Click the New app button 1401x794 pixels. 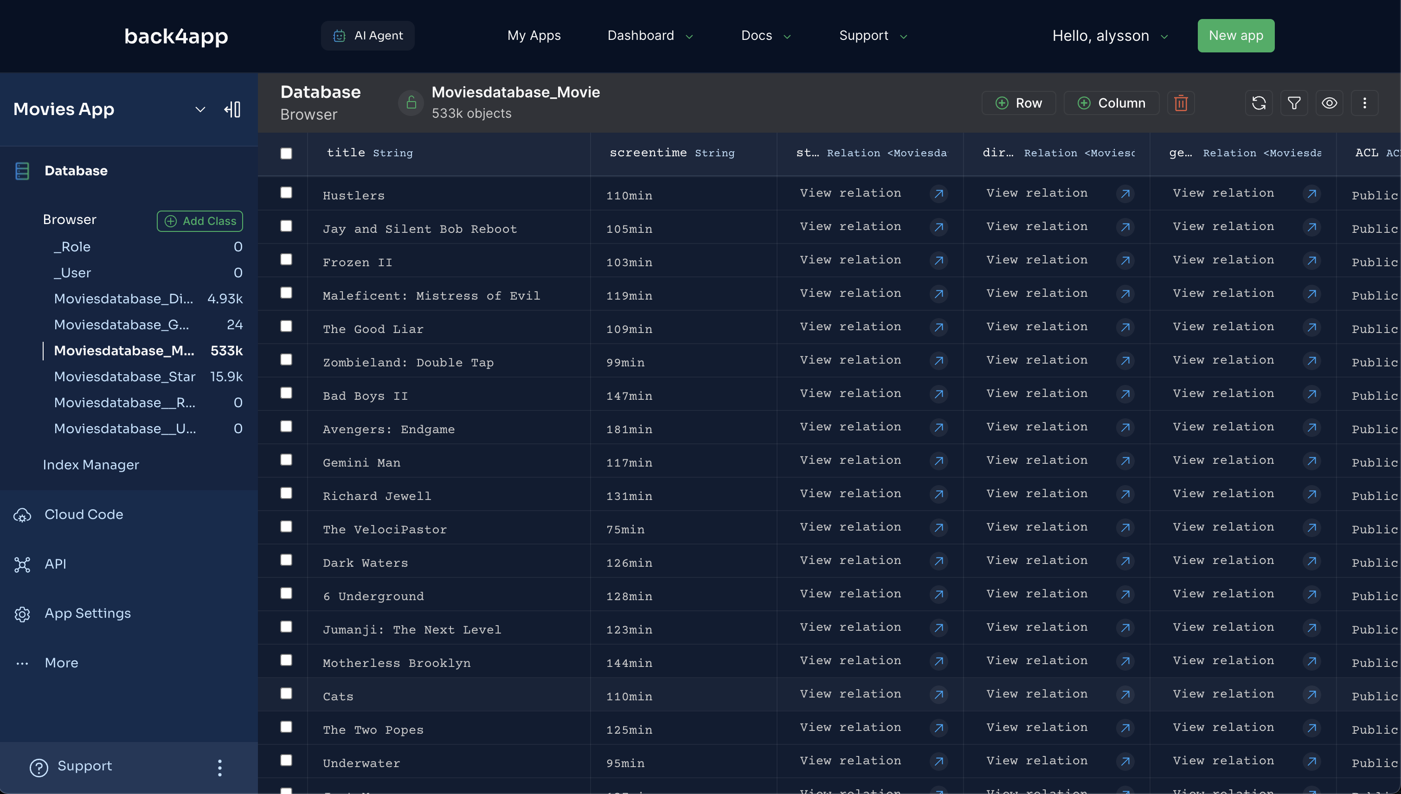coord(1236,36)
